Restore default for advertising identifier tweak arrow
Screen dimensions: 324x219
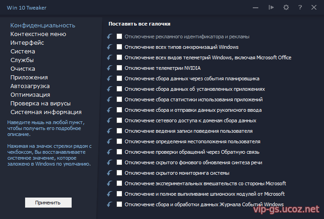(x=110, y=36)
